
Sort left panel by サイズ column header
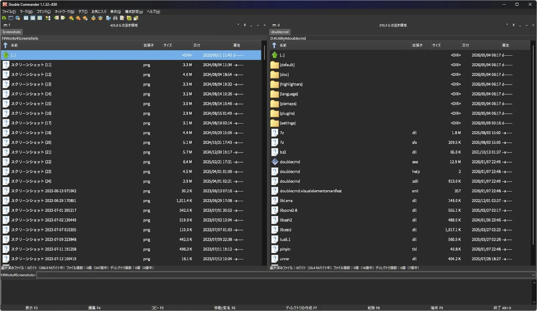(177, 45)
